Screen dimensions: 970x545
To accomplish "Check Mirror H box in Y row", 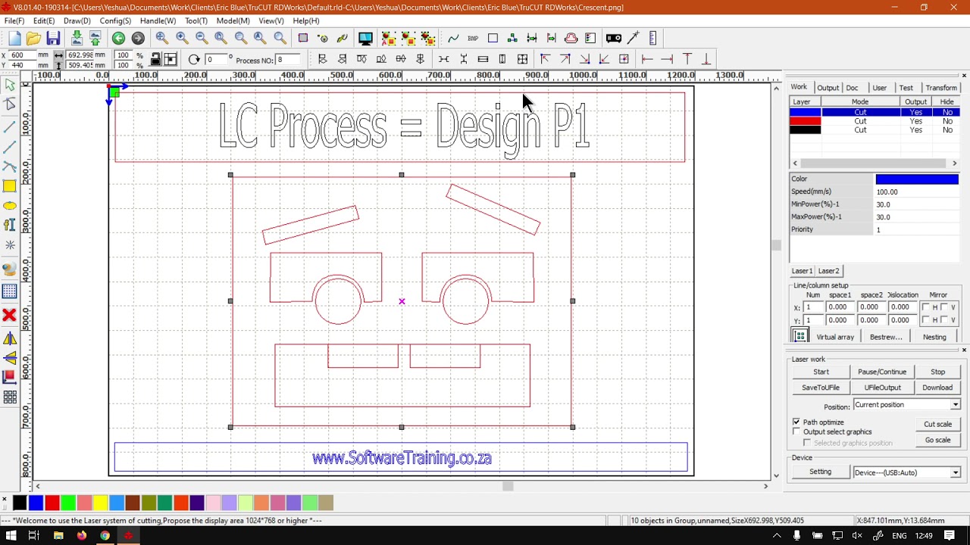I will pos(926,320).
